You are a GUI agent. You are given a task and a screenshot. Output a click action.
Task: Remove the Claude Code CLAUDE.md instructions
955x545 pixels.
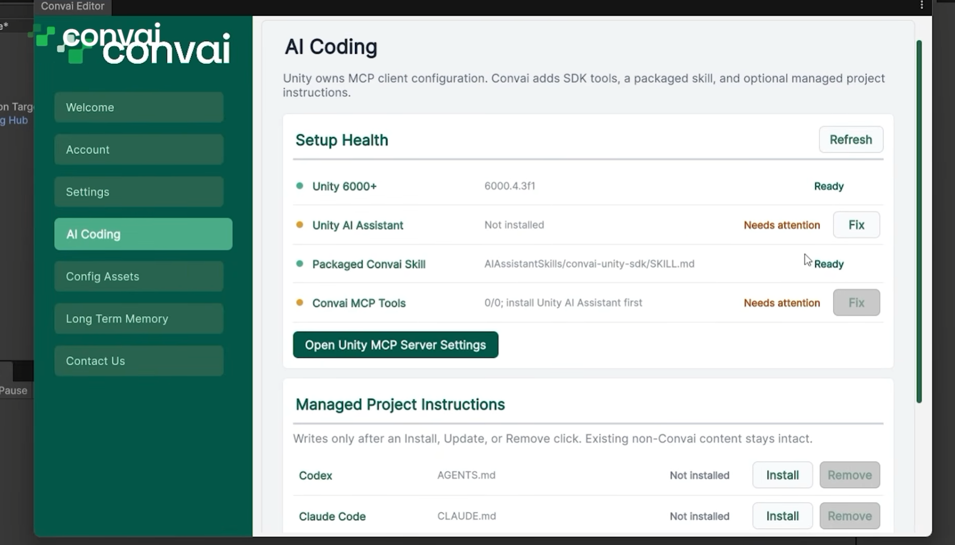pos(850,516)
